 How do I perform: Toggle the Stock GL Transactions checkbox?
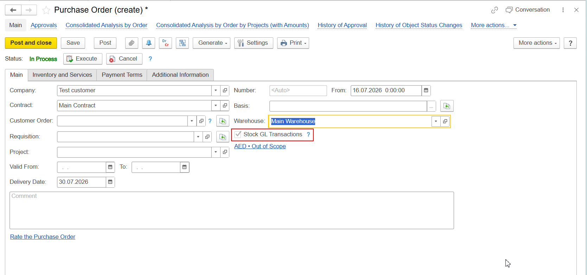pos(238,134)
